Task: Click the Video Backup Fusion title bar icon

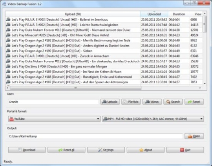Action: [4, 4]
